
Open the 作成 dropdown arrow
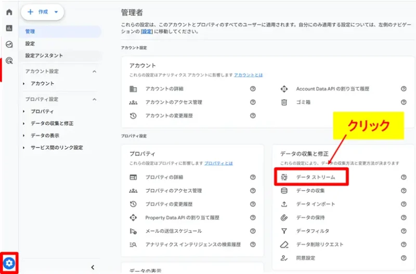tap(56, 12)
